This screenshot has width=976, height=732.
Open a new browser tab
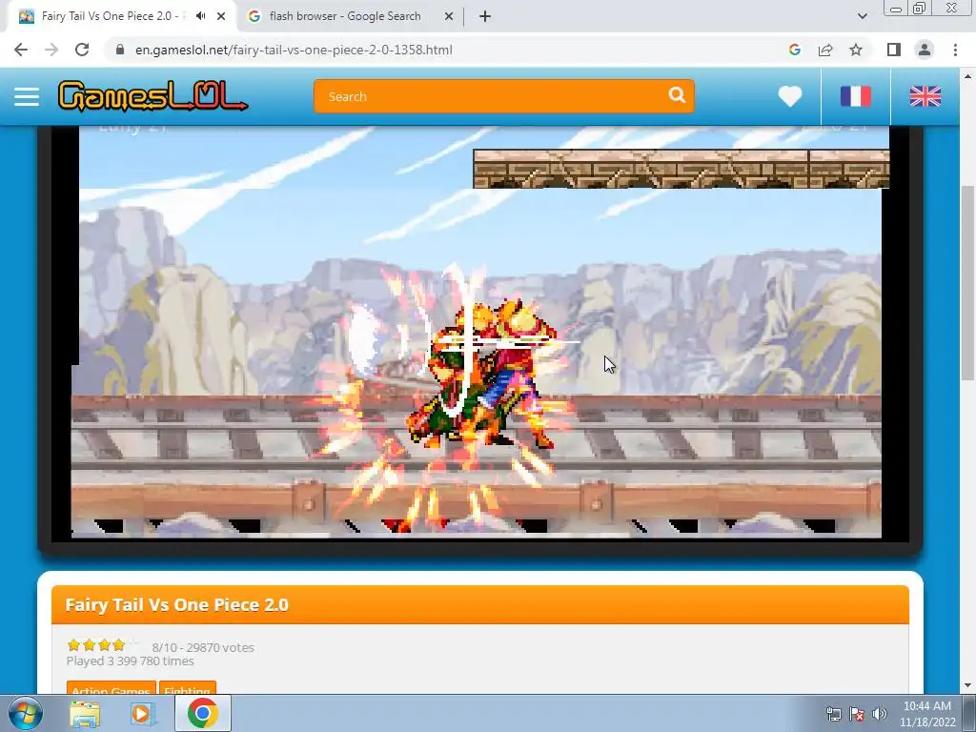485,16
